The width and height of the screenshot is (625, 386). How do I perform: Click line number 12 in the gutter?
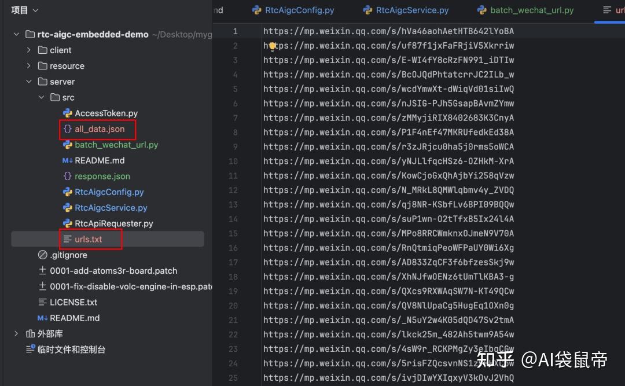[x=233, y=190]
